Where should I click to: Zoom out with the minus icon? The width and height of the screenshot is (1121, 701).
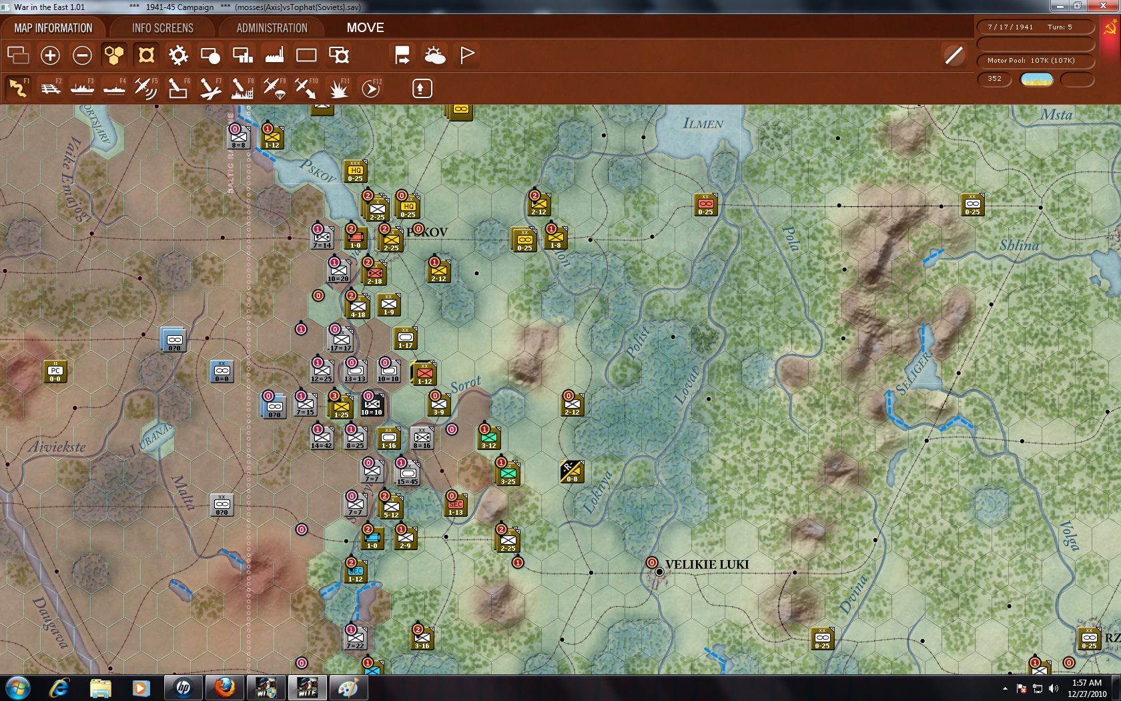click(82, 55)
